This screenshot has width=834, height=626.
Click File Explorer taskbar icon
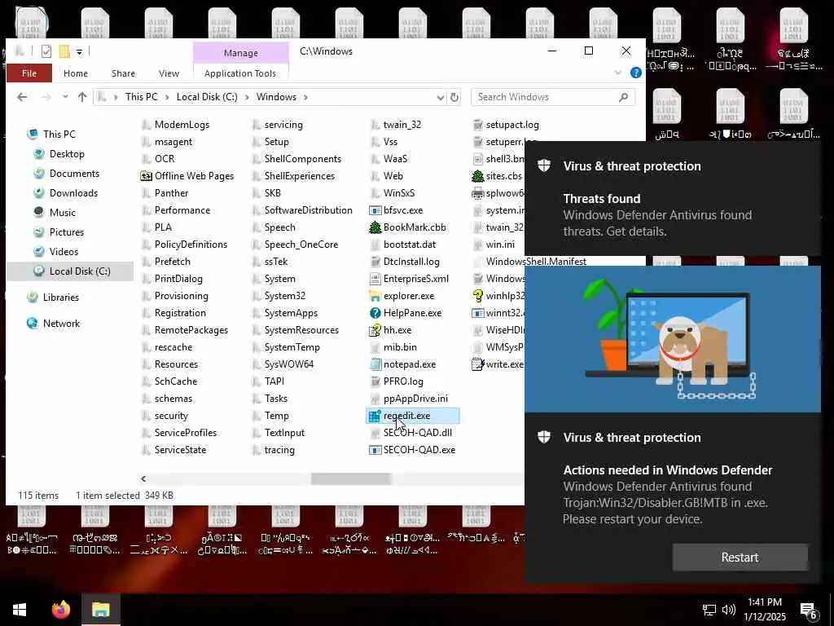point(100,610)
